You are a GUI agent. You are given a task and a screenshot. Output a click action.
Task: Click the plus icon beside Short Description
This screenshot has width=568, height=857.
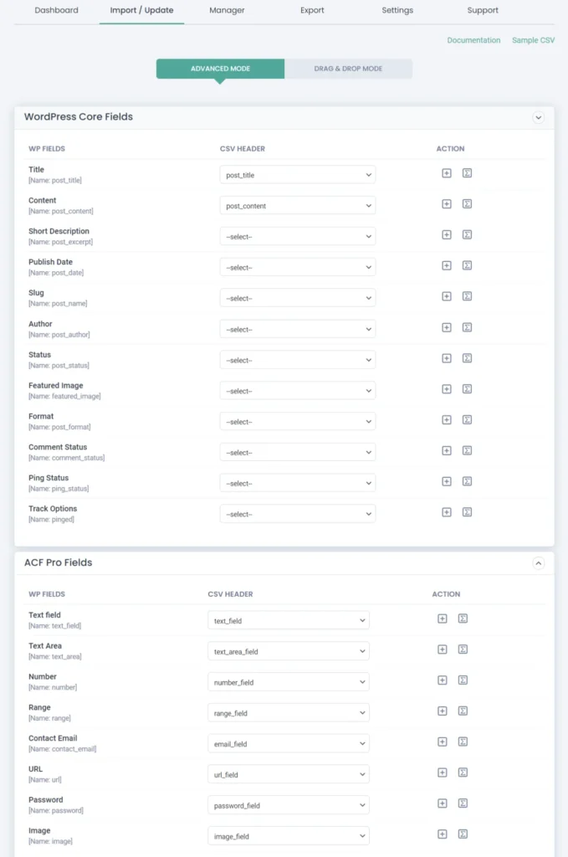click(446, 235)
